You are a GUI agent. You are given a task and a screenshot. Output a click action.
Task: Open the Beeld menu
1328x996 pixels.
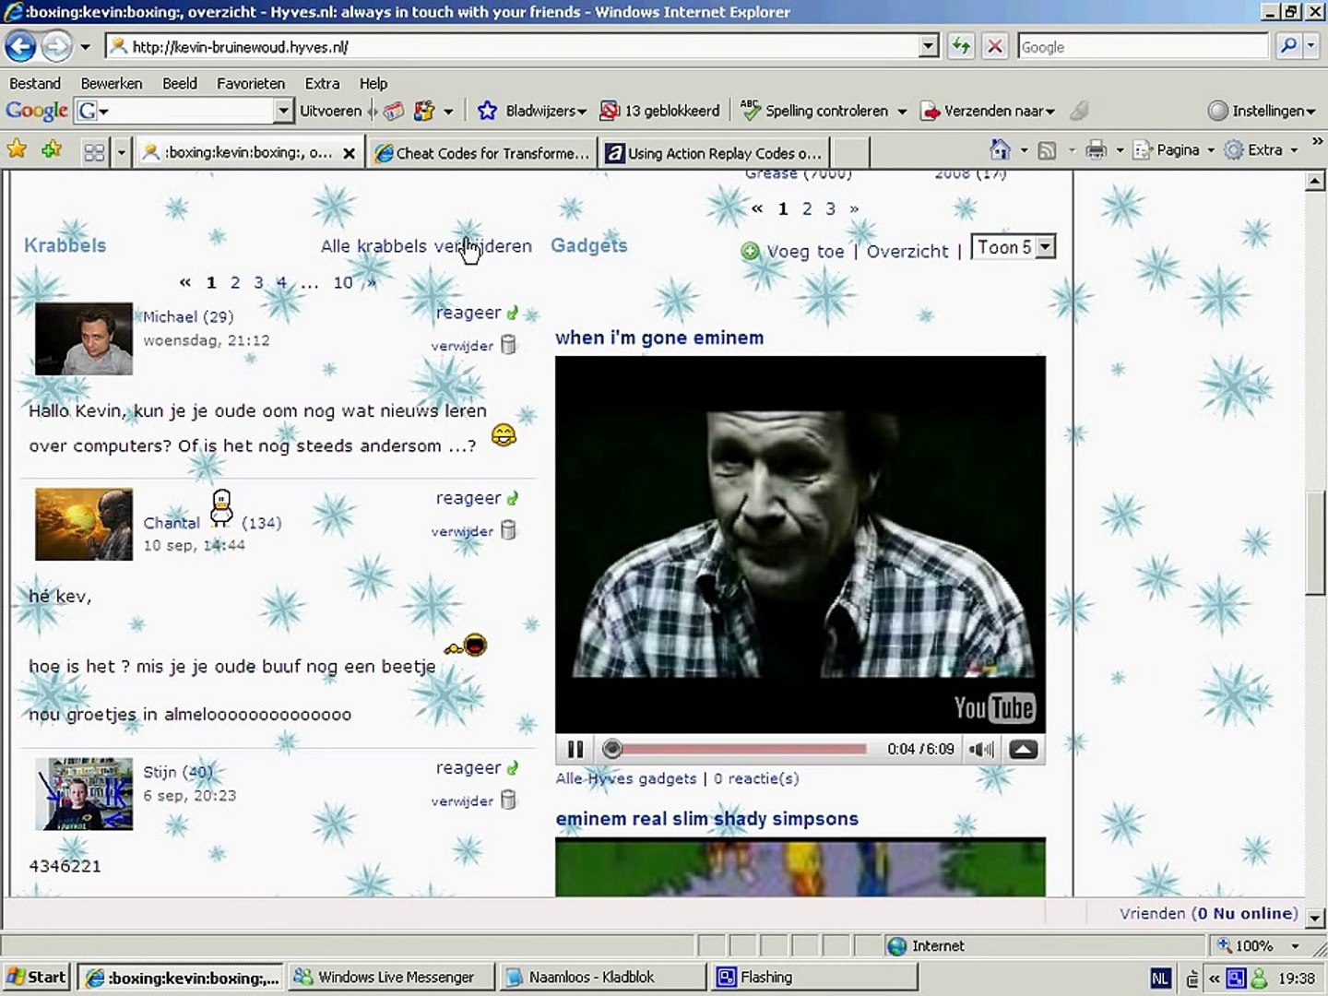pyautogui.click(x=180, y=83)
